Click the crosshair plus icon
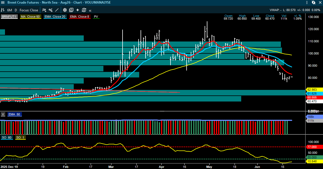The height and width of the screenshot is (169, 323). 78,10
